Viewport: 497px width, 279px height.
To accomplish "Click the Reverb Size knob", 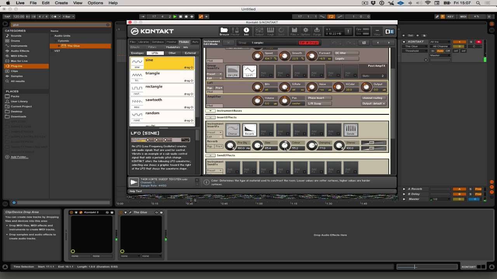I will tap(257, 145).
